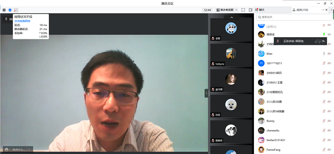Viewport: 334px width, 154px height.
Task: Toggle Mao's microphone icon
Action: [x=324, y=54]
